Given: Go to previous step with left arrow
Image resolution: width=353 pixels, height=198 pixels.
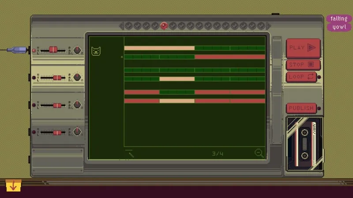Looking at the screenshot, I should 121,26.
